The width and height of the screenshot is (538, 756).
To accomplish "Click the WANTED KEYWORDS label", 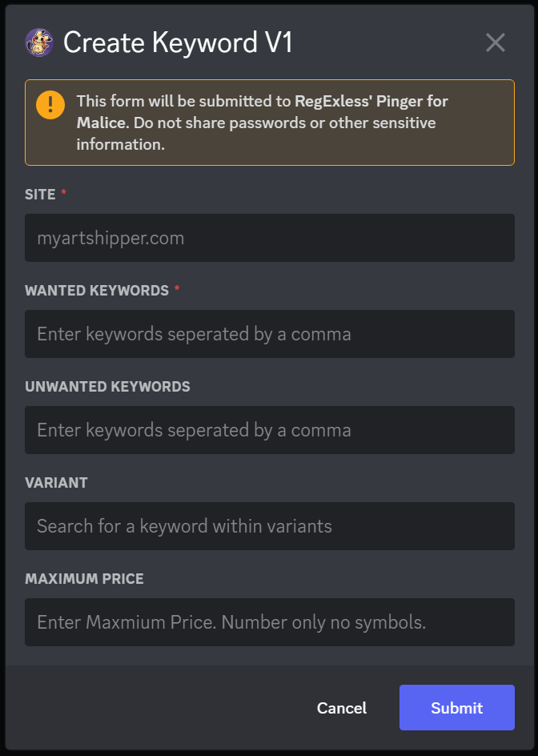I will pos(97,291).
